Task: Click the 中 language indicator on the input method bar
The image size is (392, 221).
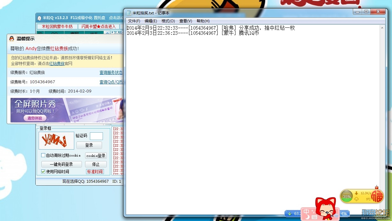Action: pyautogui.click(x=306, y=212)
